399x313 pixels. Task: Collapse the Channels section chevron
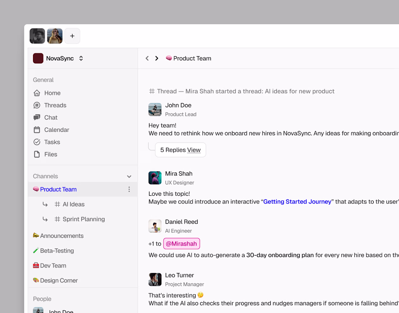[129, 176]
